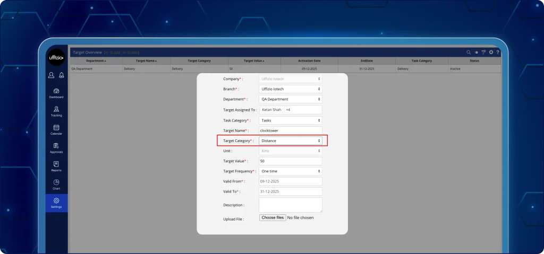Open Reports from the sidebar
The width and height of the screenshot is (544, 254).
point(56,167)
